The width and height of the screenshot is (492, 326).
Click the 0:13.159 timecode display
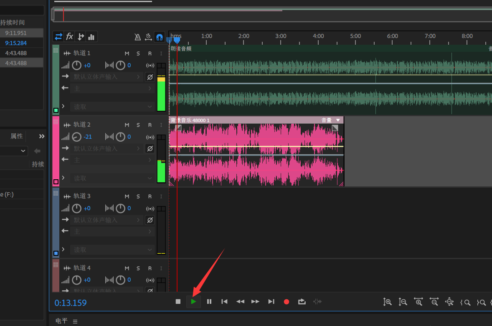(x=71, y=303)
